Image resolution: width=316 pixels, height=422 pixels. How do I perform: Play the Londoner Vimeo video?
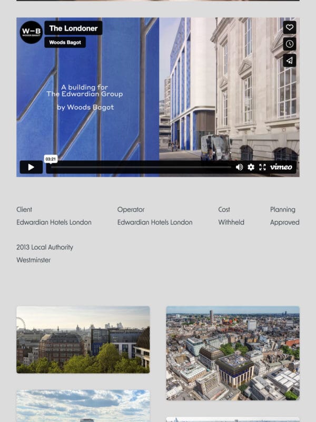click(x=31, y=167)
